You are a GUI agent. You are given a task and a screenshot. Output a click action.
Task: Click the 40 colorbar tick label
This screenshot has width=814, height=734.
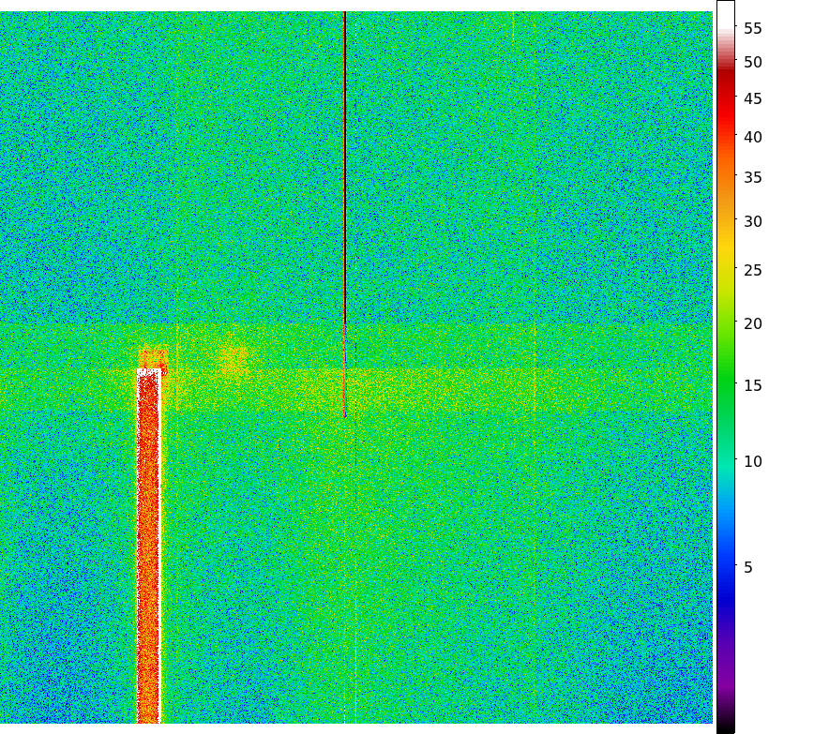(x=752, y=138)
